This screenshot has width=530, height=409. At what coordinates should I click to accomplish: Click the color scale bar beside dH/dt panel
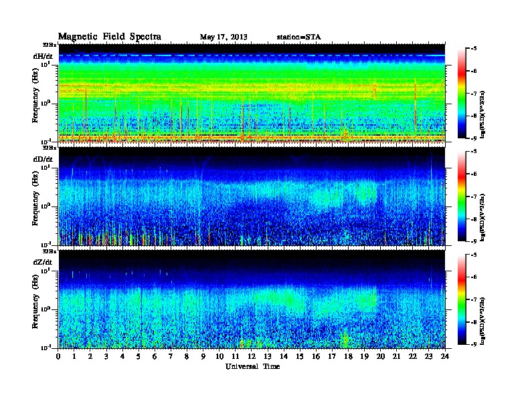click(462, 94)
